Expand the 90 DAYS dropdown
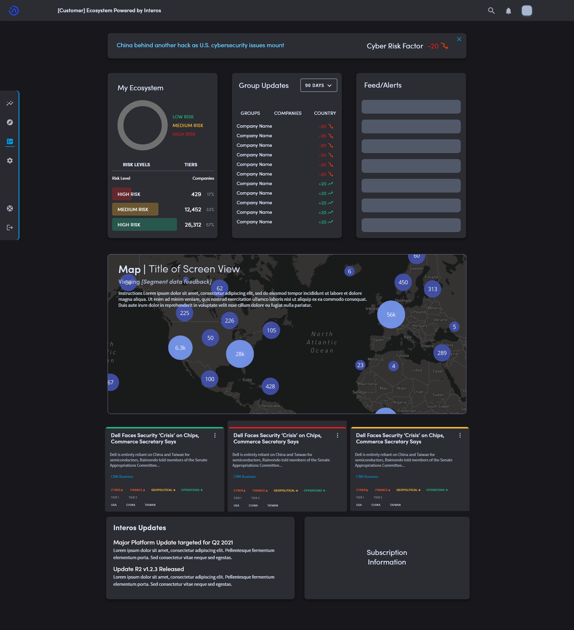 pos(318,85)
